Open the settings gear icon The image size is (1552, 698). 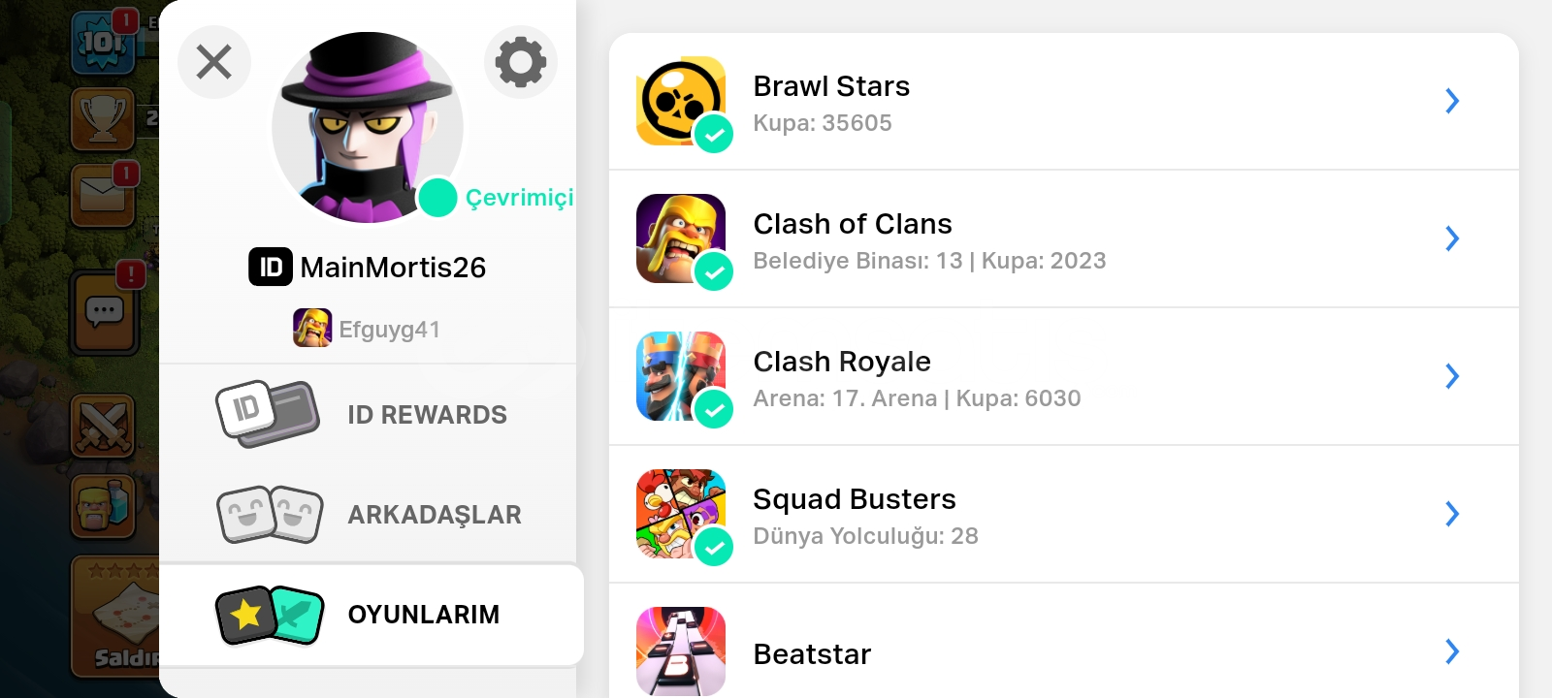tap(521, 62)
